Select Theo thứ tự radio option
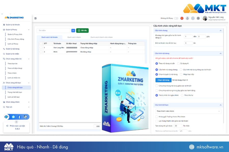This screenshot has width=229, height=152. (182, 95)
